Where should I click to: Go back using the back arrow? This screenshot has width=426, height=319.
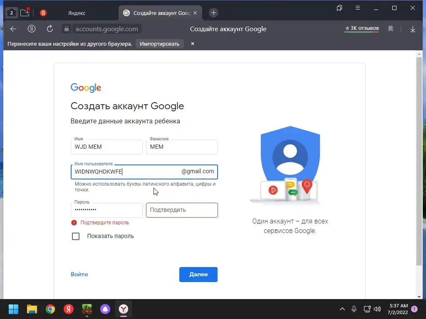coord(13,29)
